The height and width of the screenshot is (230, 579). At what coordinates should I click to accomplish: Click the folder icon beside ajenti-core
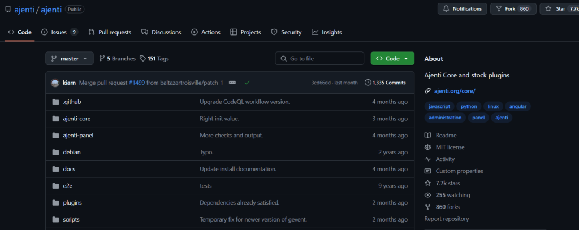point(55,119)
